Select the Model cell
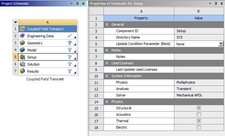Screen dimensions: 225x136 (x=48, y=50)
